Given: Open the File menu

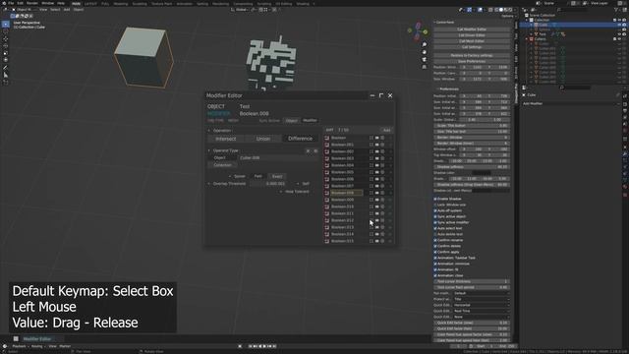Looking at the screenshot, I should coord(11,3).
